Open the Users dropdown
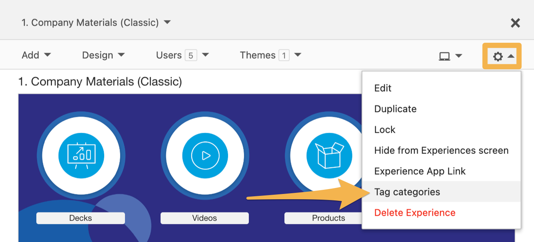Image resolution: width=534 pixels, height=242 pixels. pyautogui.click(x=183, y=55)
